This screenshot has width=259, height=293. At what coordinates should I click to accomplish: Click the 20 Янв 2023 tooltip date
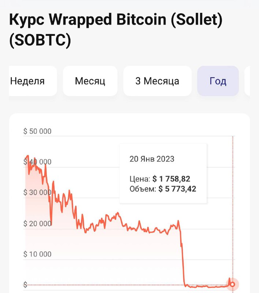(152, 159)
